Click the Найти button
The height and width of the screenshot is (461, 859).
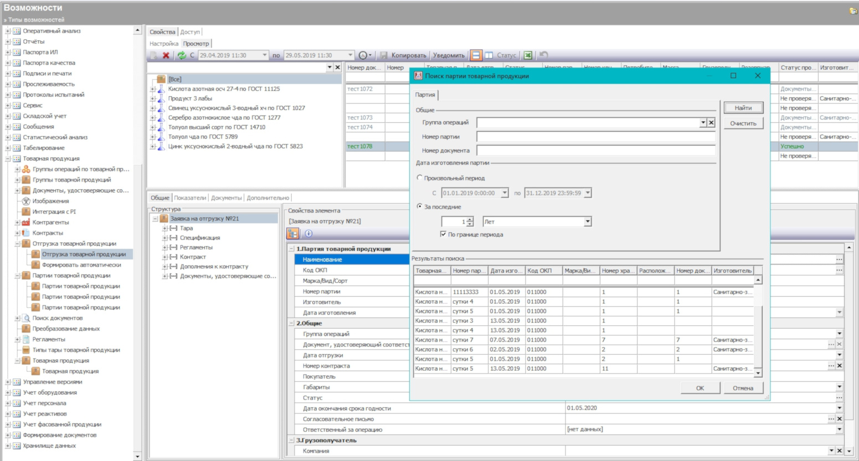coord(743,108)
